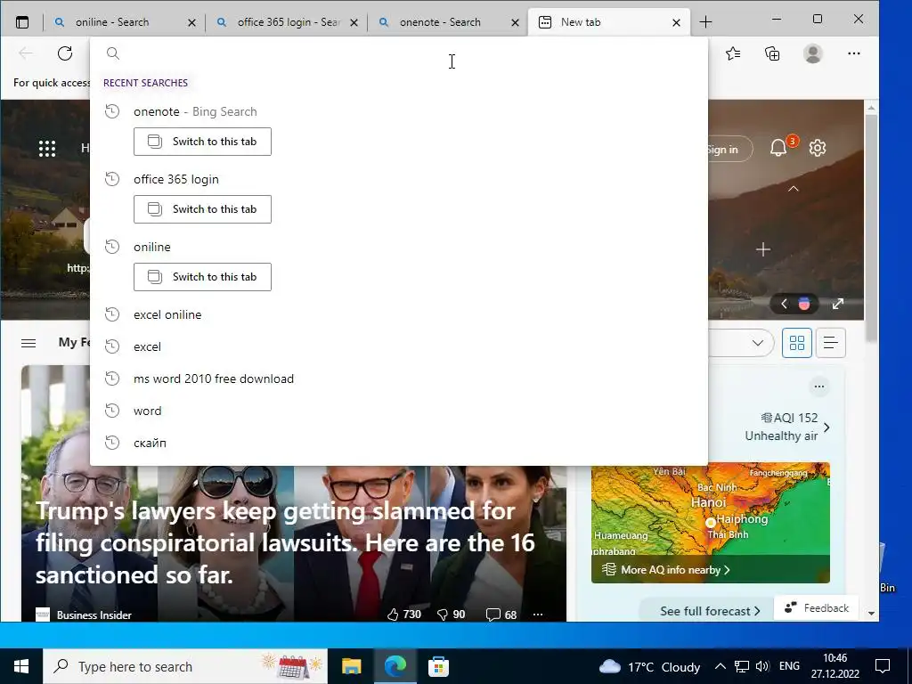The height and width of the screenshot is (684, 912).
Task: Expand AQI 152 Unhealthy air details
Action: [826, 427]
